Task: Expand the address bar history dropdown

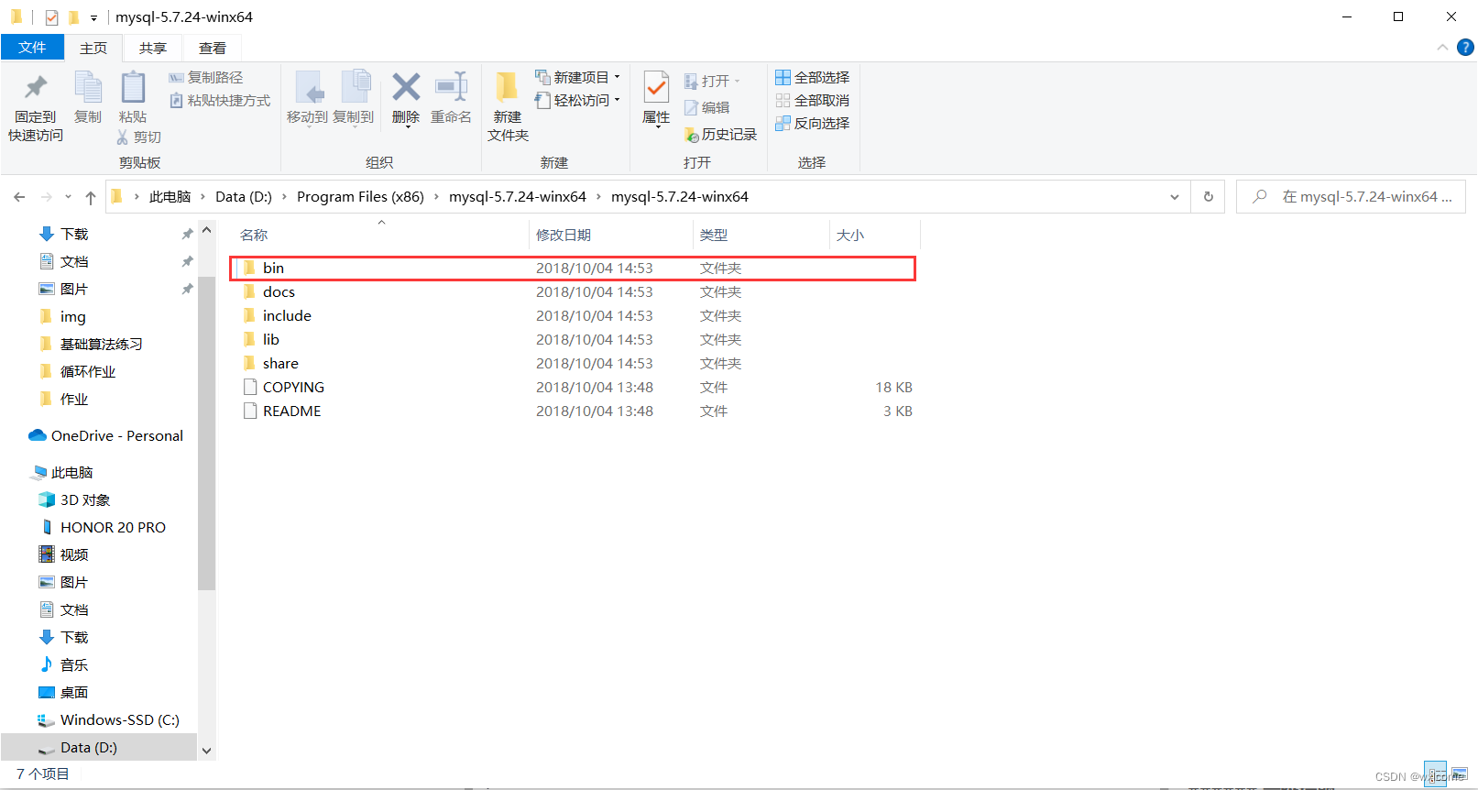Action: coord(1175,197)
